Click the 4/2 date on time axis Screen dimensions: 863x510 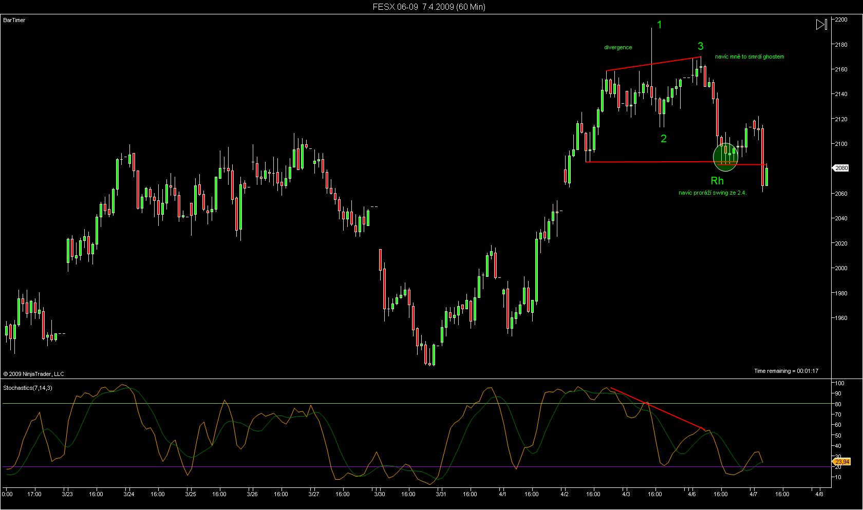[x=564, y=495]
